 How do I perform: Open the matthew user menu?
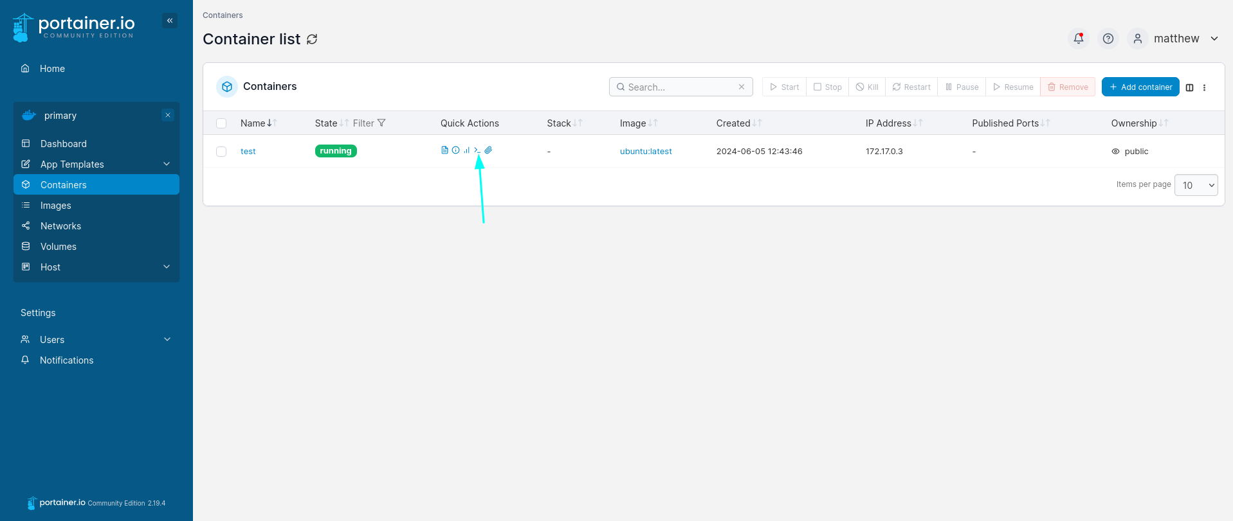coord(1175,39)
